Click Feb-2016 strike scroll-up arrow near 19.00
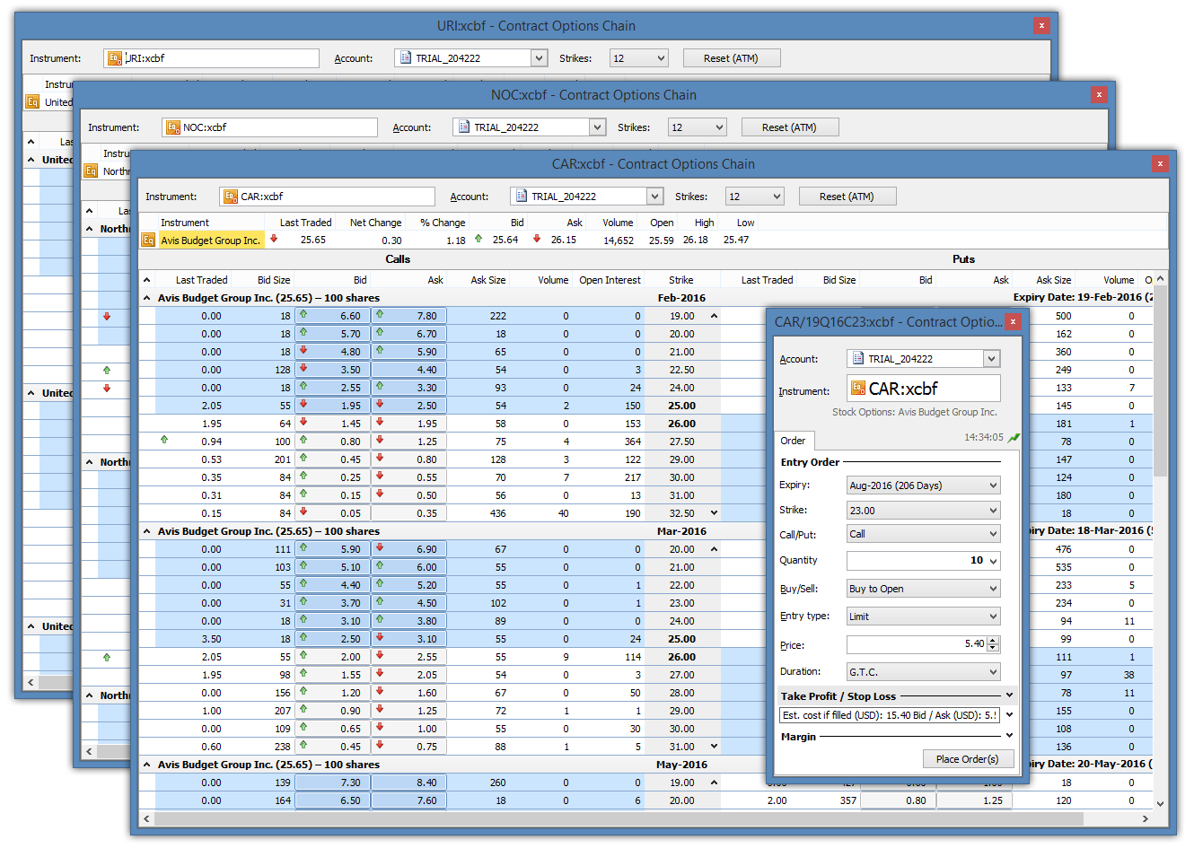This screenshot has width=1194, height=857. [715, 316]
